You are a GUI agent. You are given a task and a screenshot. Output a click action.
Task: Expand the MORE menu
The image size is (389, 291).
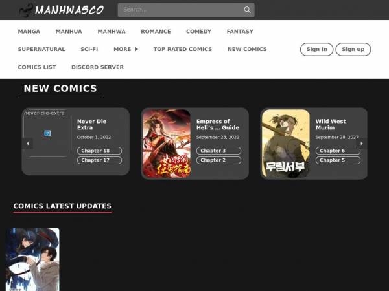click(x=126, y=49)
